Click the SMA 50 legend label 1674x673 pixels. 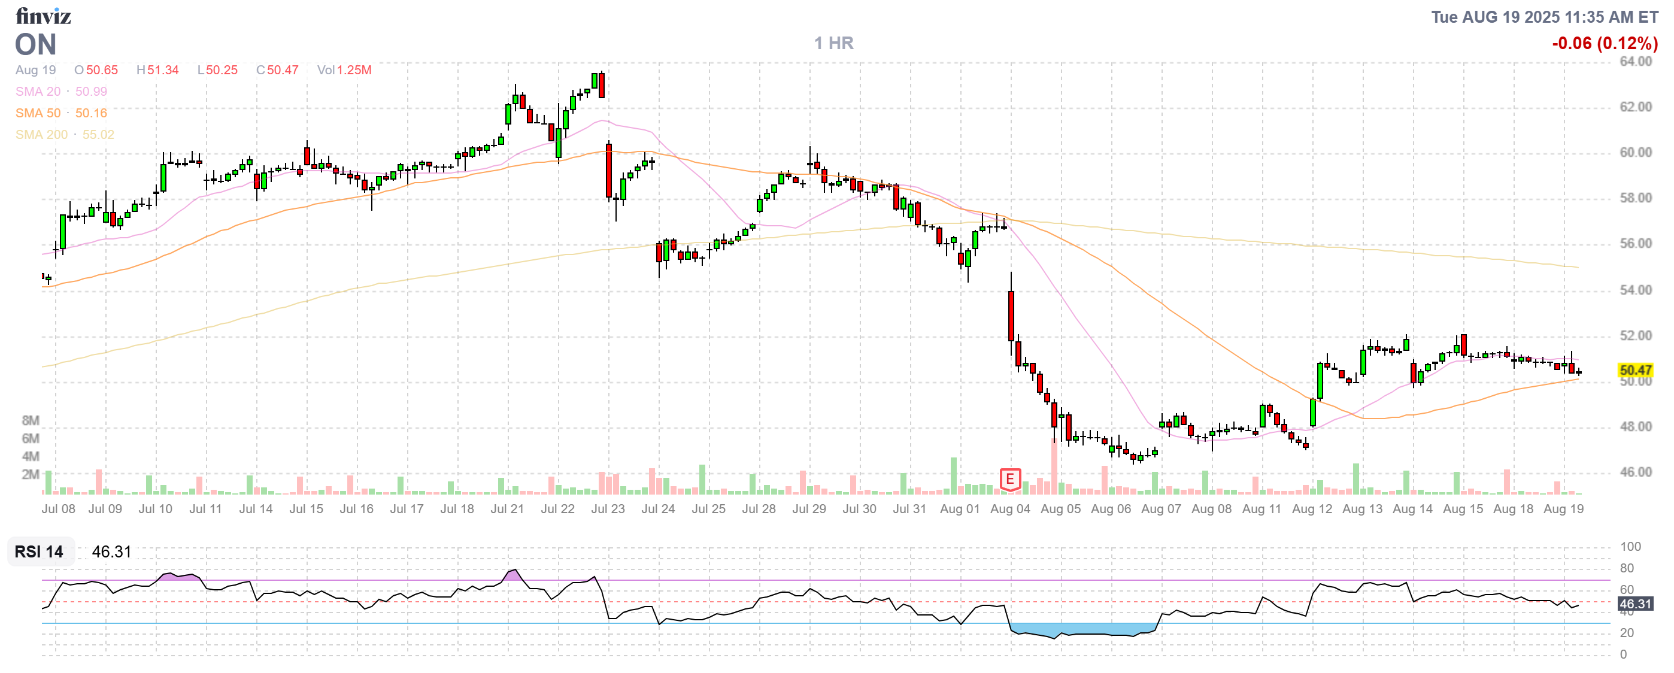coord(38,113)
